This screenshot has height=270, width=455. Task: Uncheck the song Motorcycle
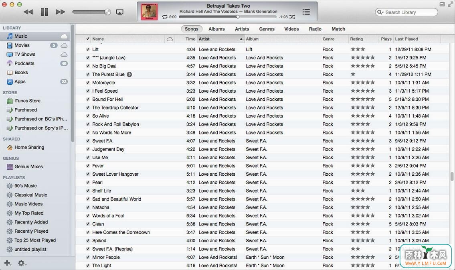point(88,83)
